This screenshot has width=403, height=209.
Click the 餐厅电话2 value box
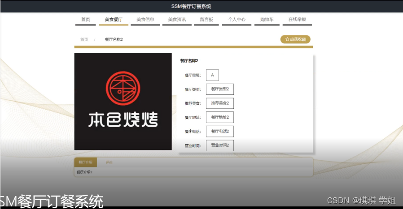pyautogui.click(x=220, y=132)
